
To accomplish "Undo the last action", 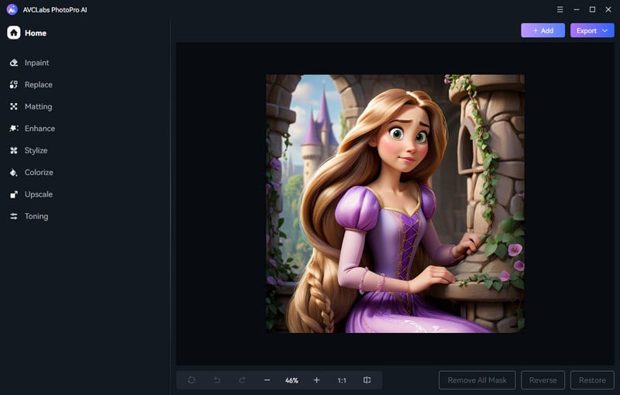I will click(217, 380).
